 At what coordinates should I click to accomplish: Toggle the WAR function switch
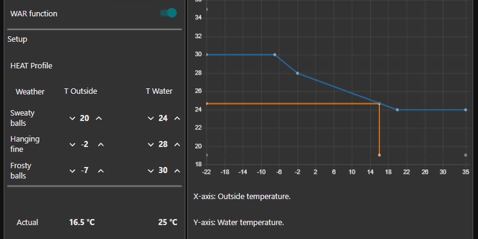[x=169, y=13]
